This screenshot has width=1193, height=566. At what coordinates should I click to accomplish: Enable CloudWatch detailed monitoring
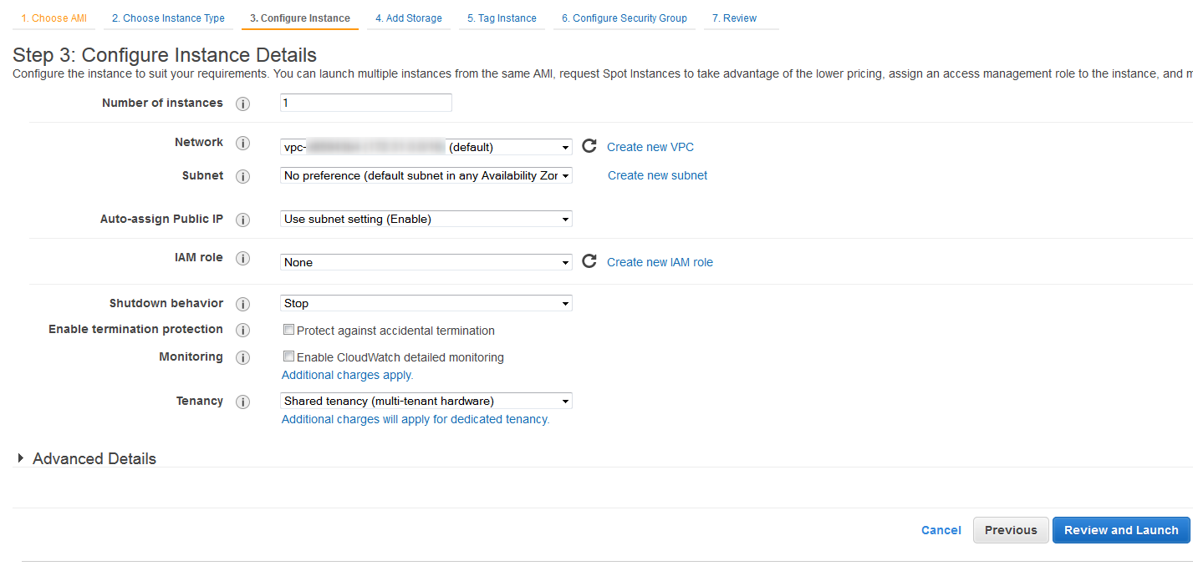(288, 356)
